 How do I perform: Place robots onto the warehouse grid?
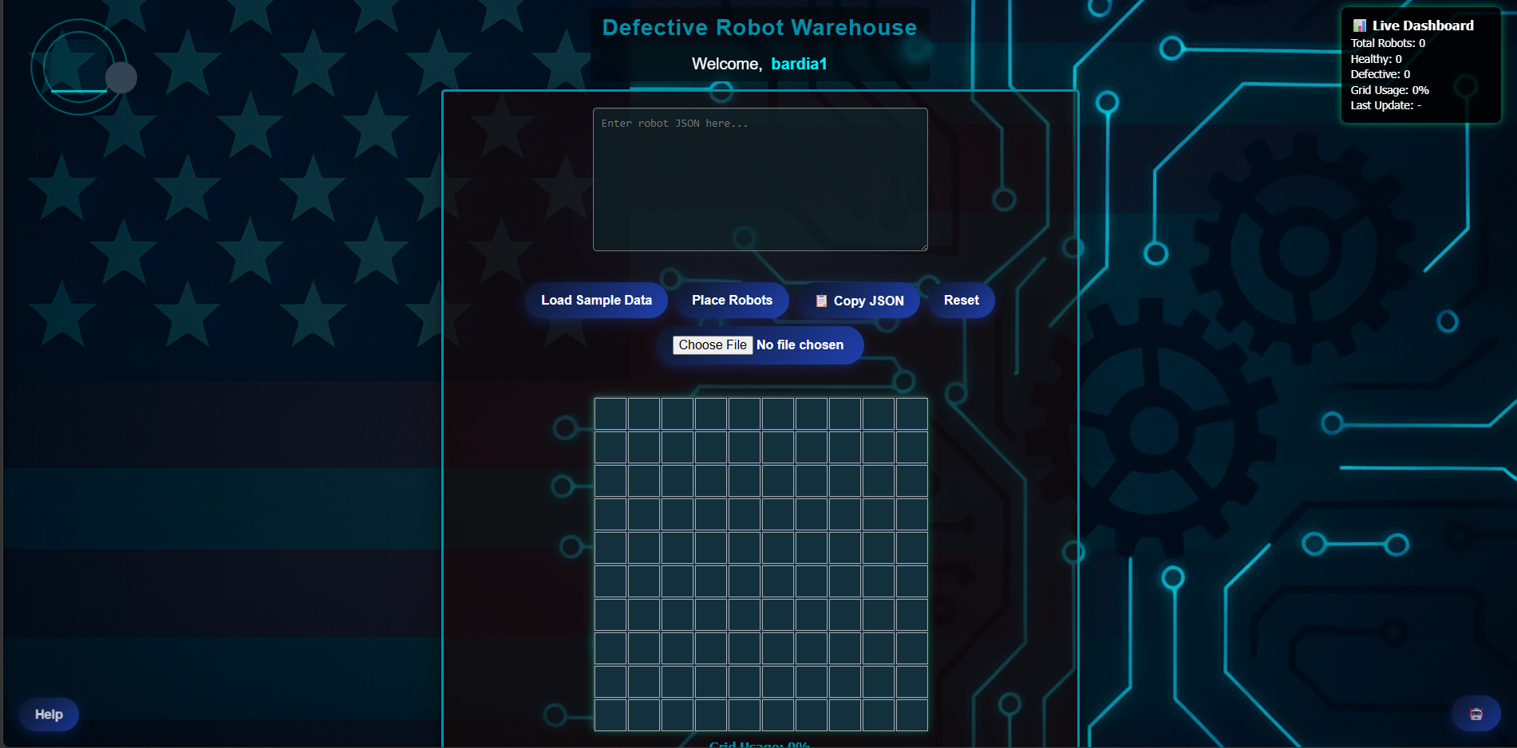coord(732,300)
